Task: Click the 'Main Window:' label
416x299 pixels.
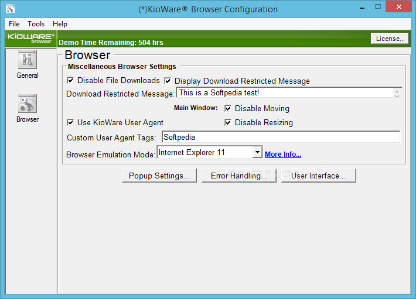Action: [196, 108]
